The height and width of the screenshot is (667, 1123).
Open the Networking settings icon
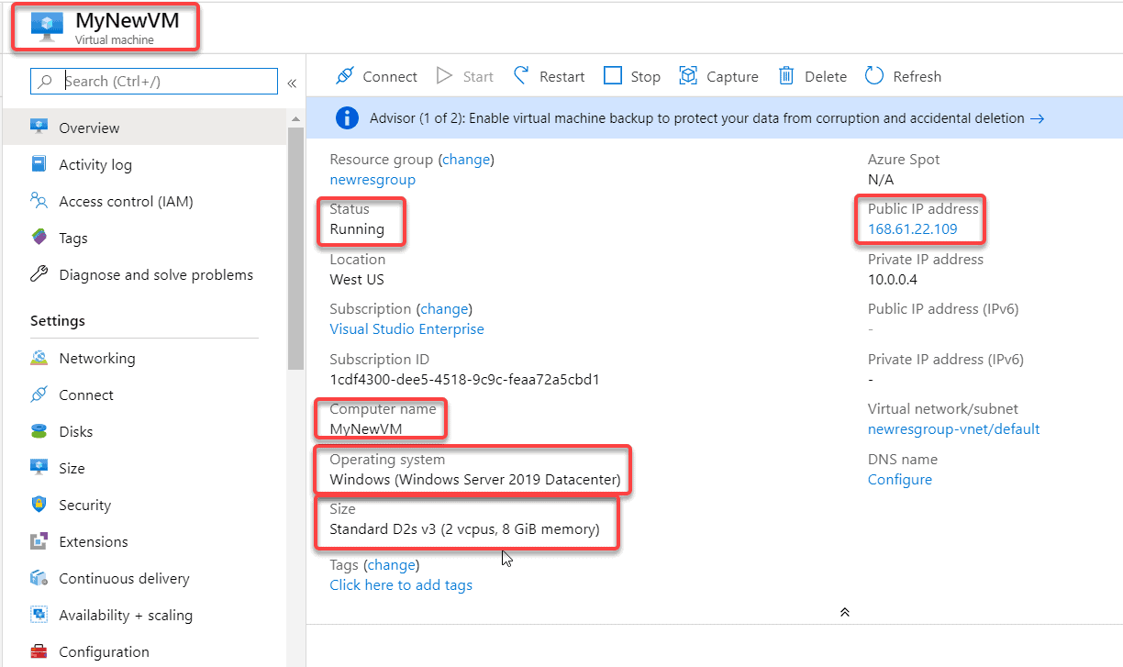point(40,358)
